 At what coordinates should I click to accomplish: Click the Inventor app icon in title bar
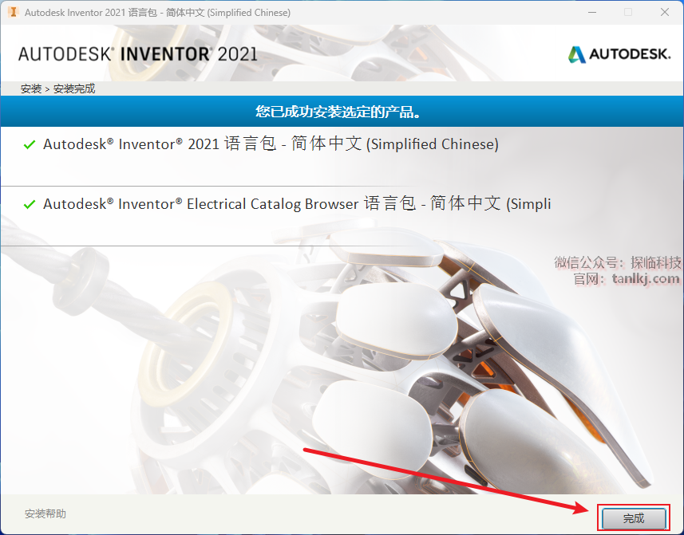(x=13, y=12)
